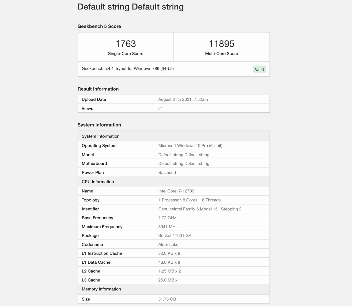Viewport: 352px width, 306px height.
Task: Click the August 27th 2021 upload date
Action: tap(183, 99)
